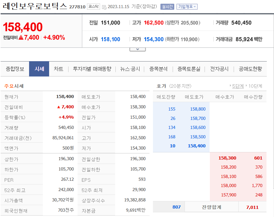Screen dimensions: 274x217
Task: Click the 실시간 real-time button
Action: tap(168, 6)
